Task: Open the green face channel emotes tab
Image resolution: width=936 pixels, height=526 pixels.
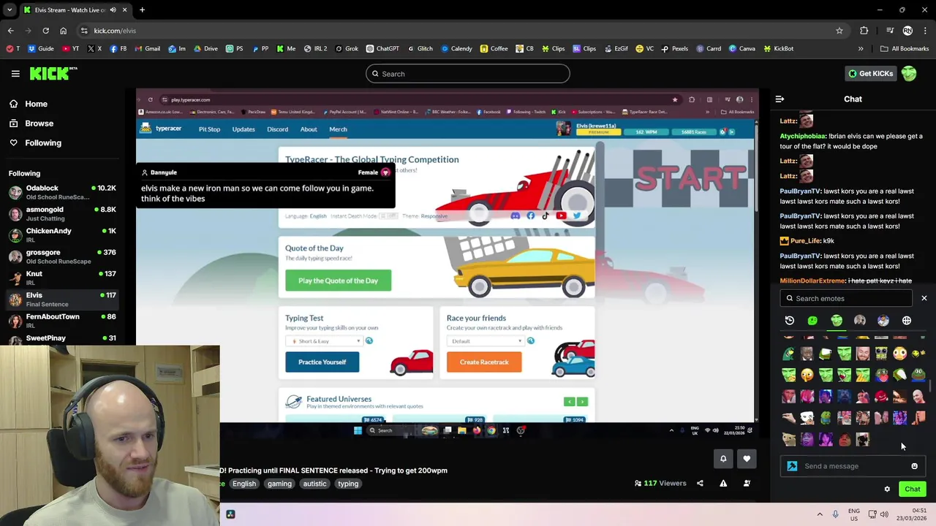Action: pyautogui.click(x=836, y=320)
